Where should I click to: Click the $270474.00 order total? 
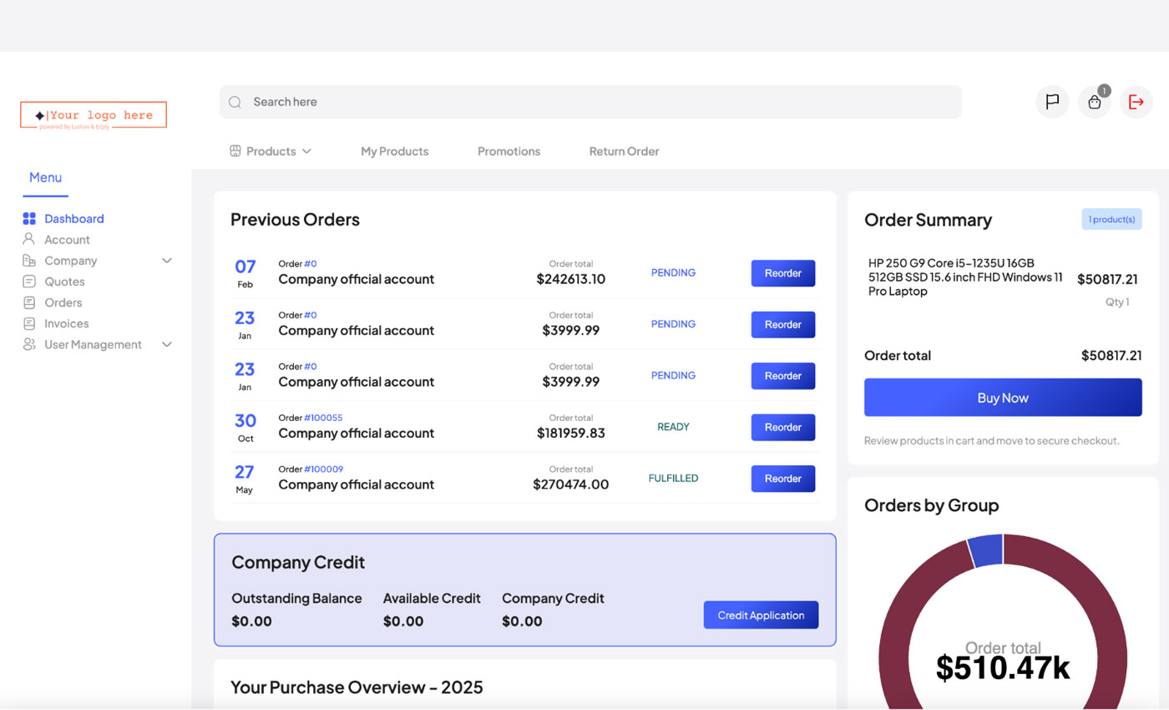(x=571, y=484)
